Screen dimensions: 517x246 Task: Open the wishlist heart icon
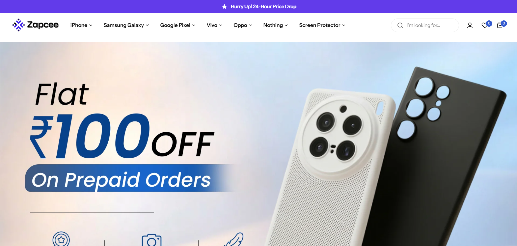pos(485,25)
